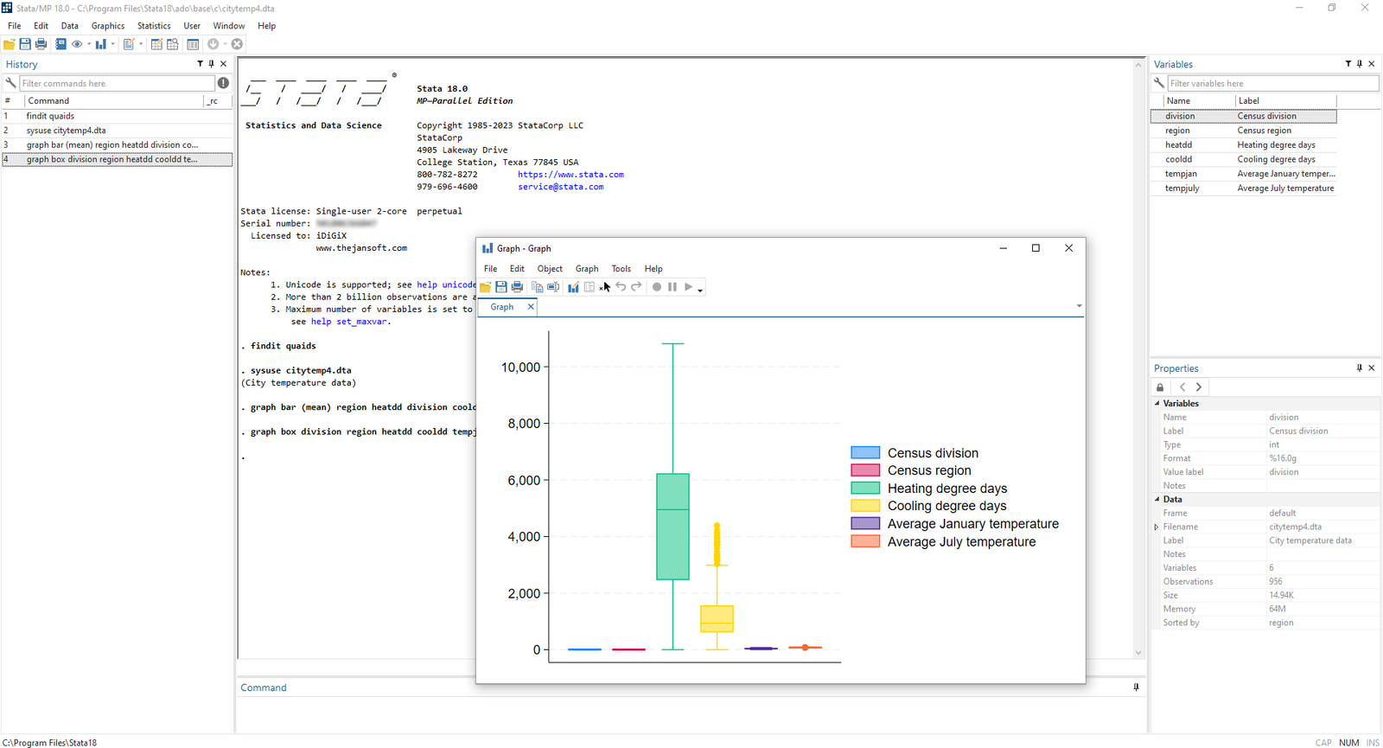Screen dimensions: 1383x748
Task: Toggle the pin on the History panel
Action: click(211, 64)
